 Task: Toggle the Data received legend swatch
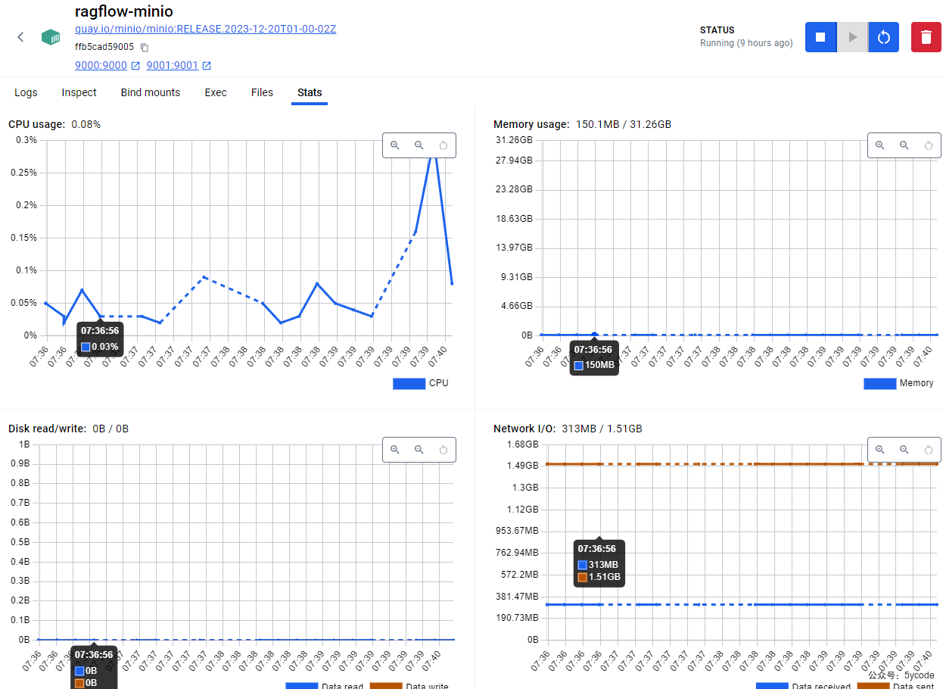[772, 686]
